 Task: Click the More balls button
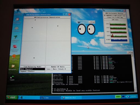click(x=55, y=69)
